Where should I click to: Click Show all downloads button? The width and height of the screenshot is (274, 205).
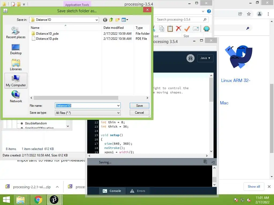tap(254, 187)
